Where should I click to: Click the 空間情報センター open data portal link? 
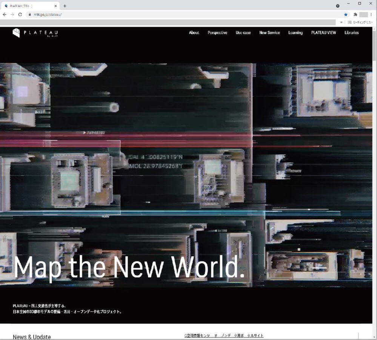pos(224,335)
